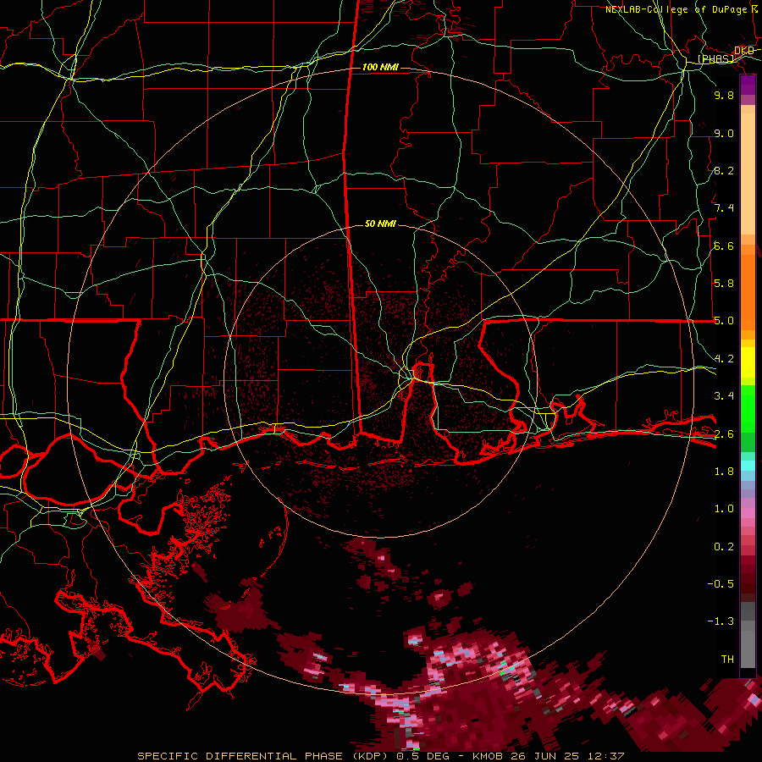Click the 5.0 scale value

click(724, 321)
